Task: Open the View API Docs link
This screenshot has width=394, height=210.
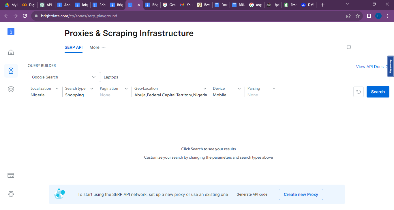Action: point(372,67)
